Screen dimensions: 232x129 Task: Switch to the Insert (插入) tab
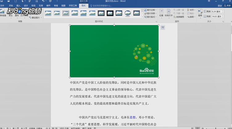click(x=18, y=6)
